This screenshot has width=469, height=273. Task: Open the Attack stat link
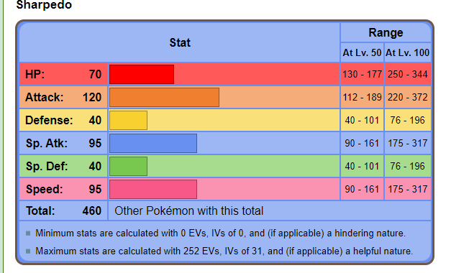45,97
